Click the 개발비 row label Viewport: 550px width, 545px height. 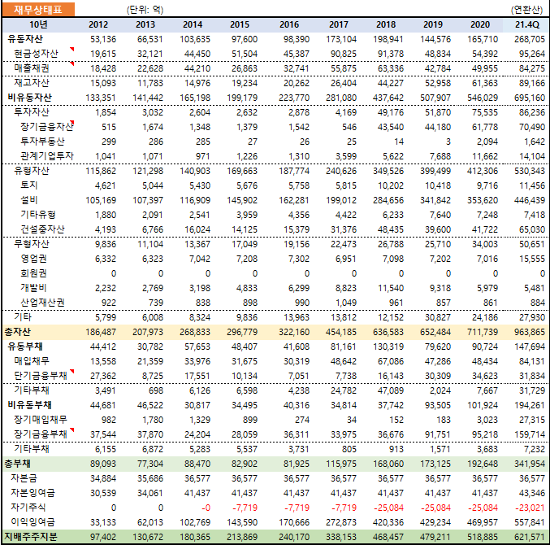click(x=33, y=288)
